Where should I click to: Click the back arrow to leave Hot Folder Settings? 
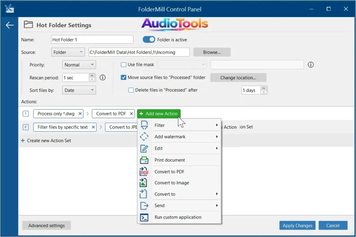(9, 25)
